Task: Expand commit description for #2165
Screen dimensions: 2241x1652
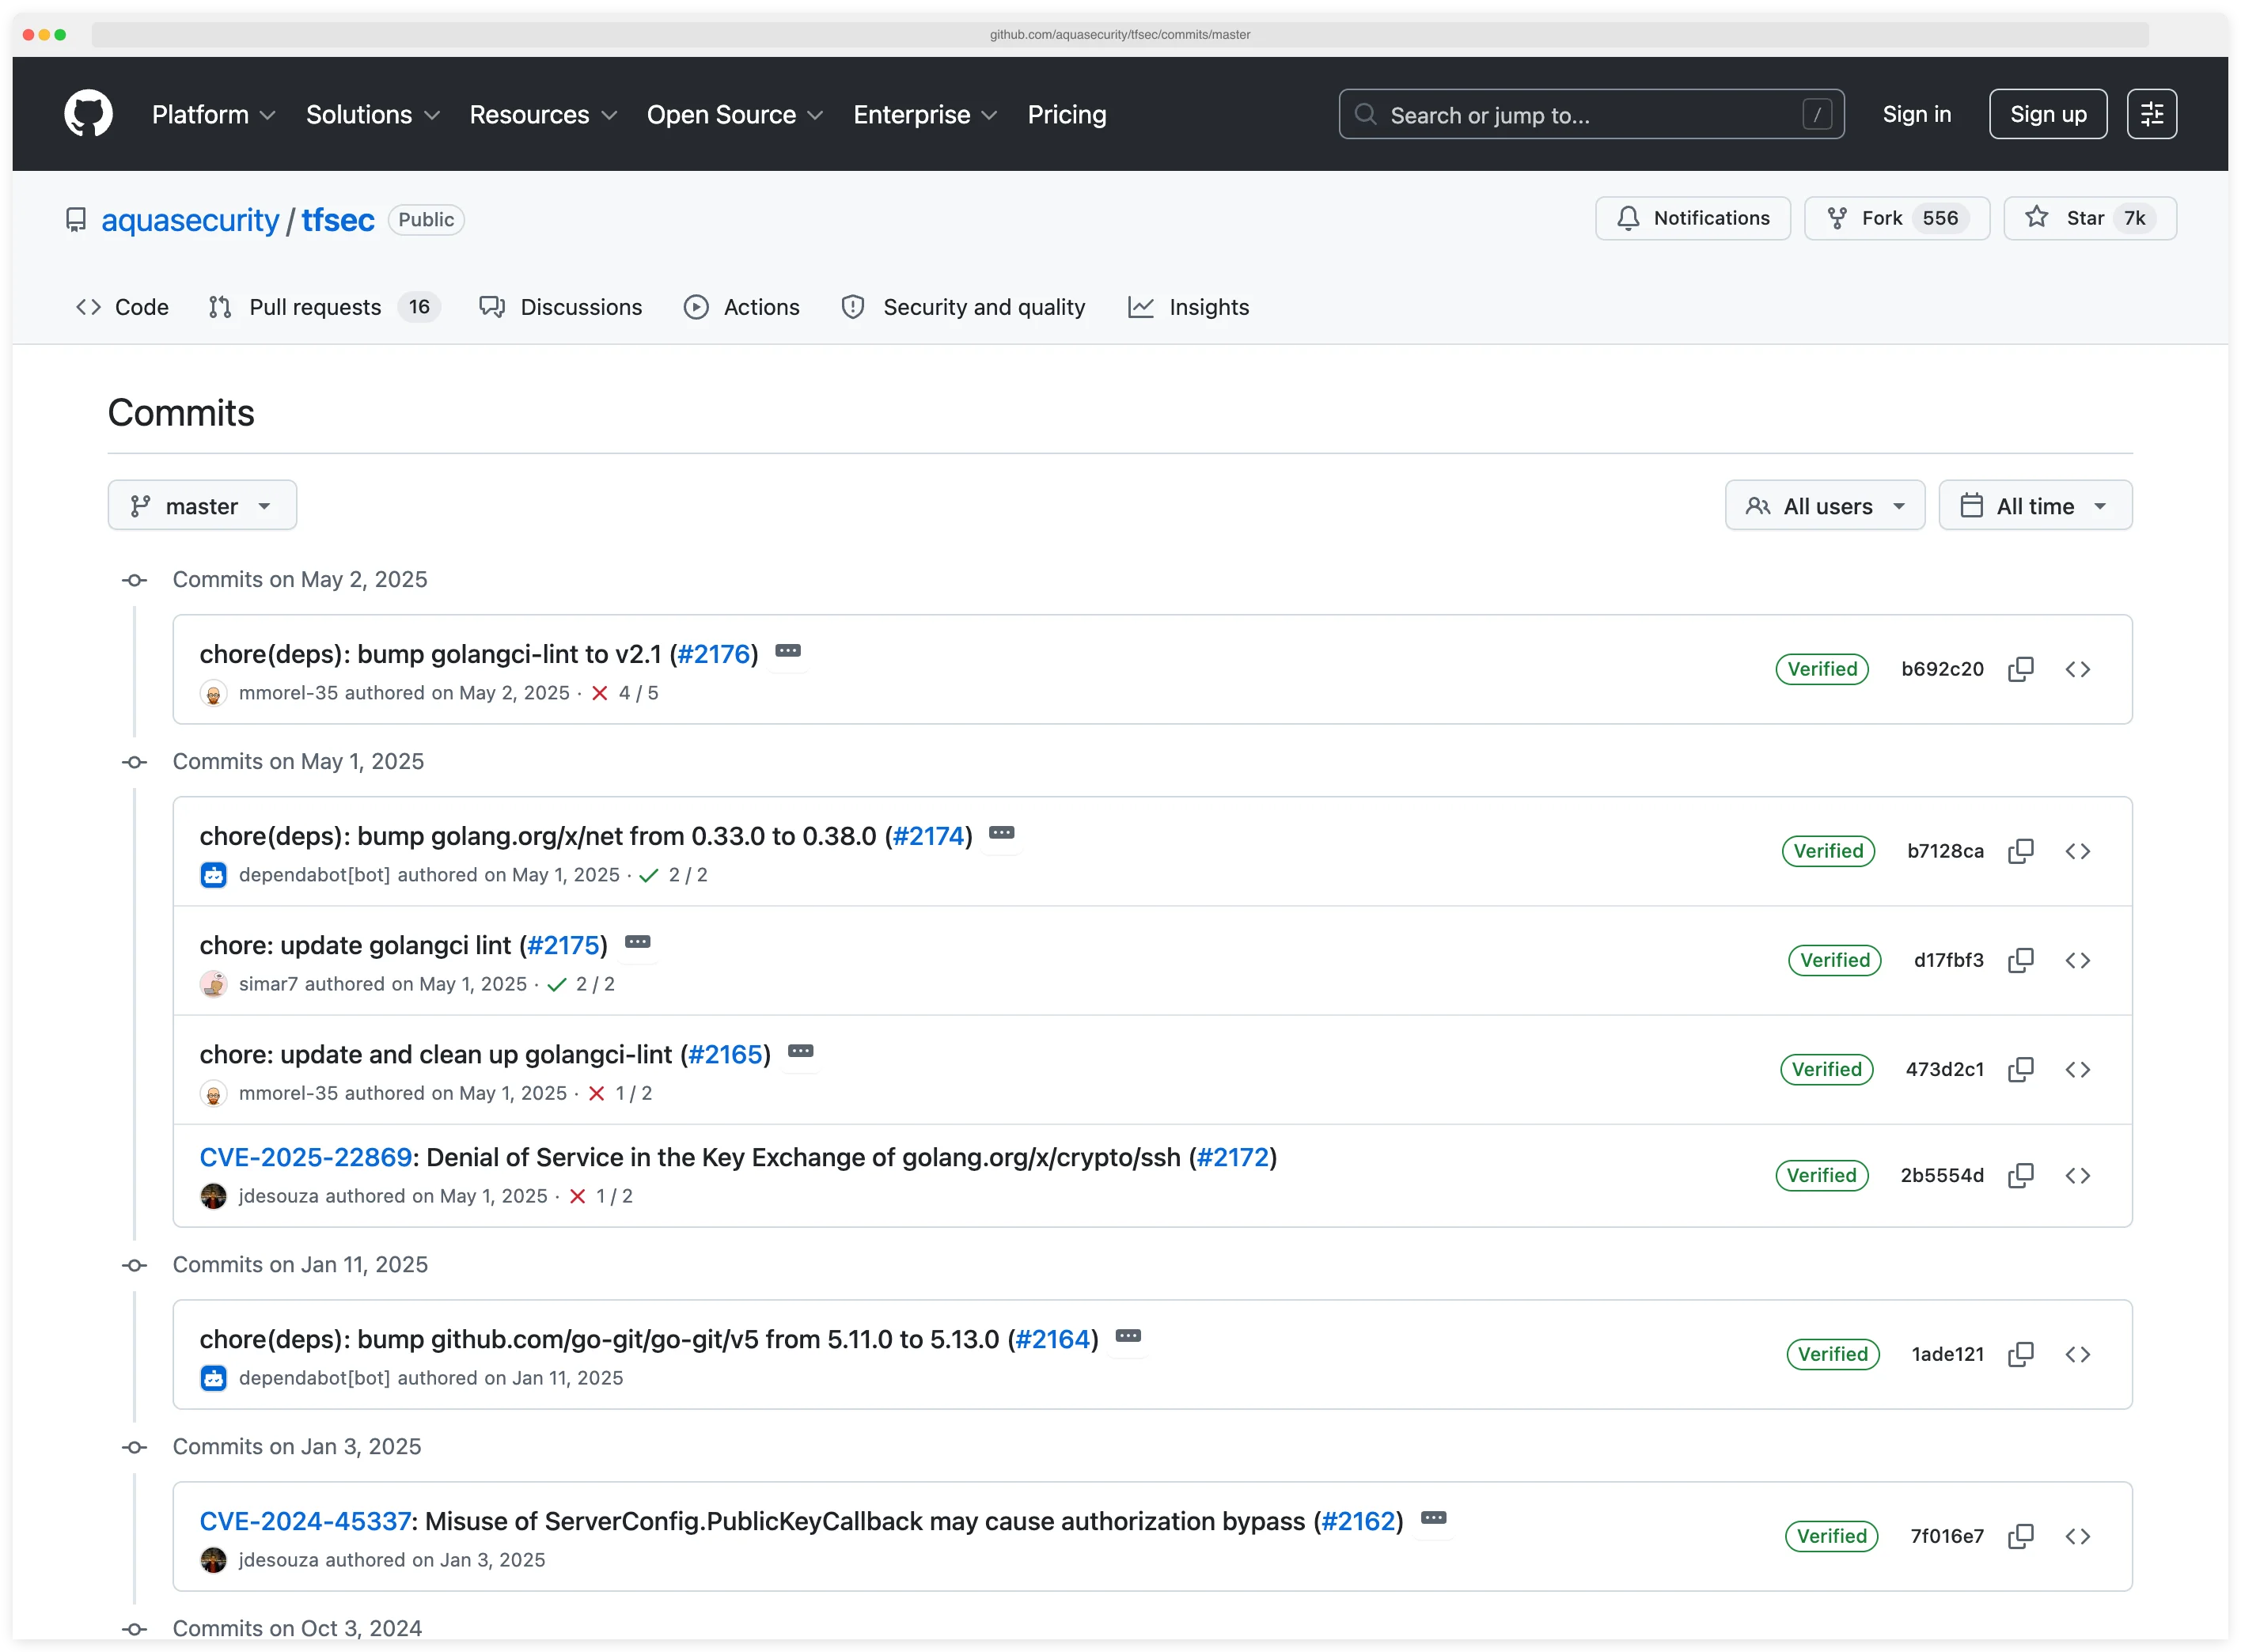Action: click(x=800, y=1051)
